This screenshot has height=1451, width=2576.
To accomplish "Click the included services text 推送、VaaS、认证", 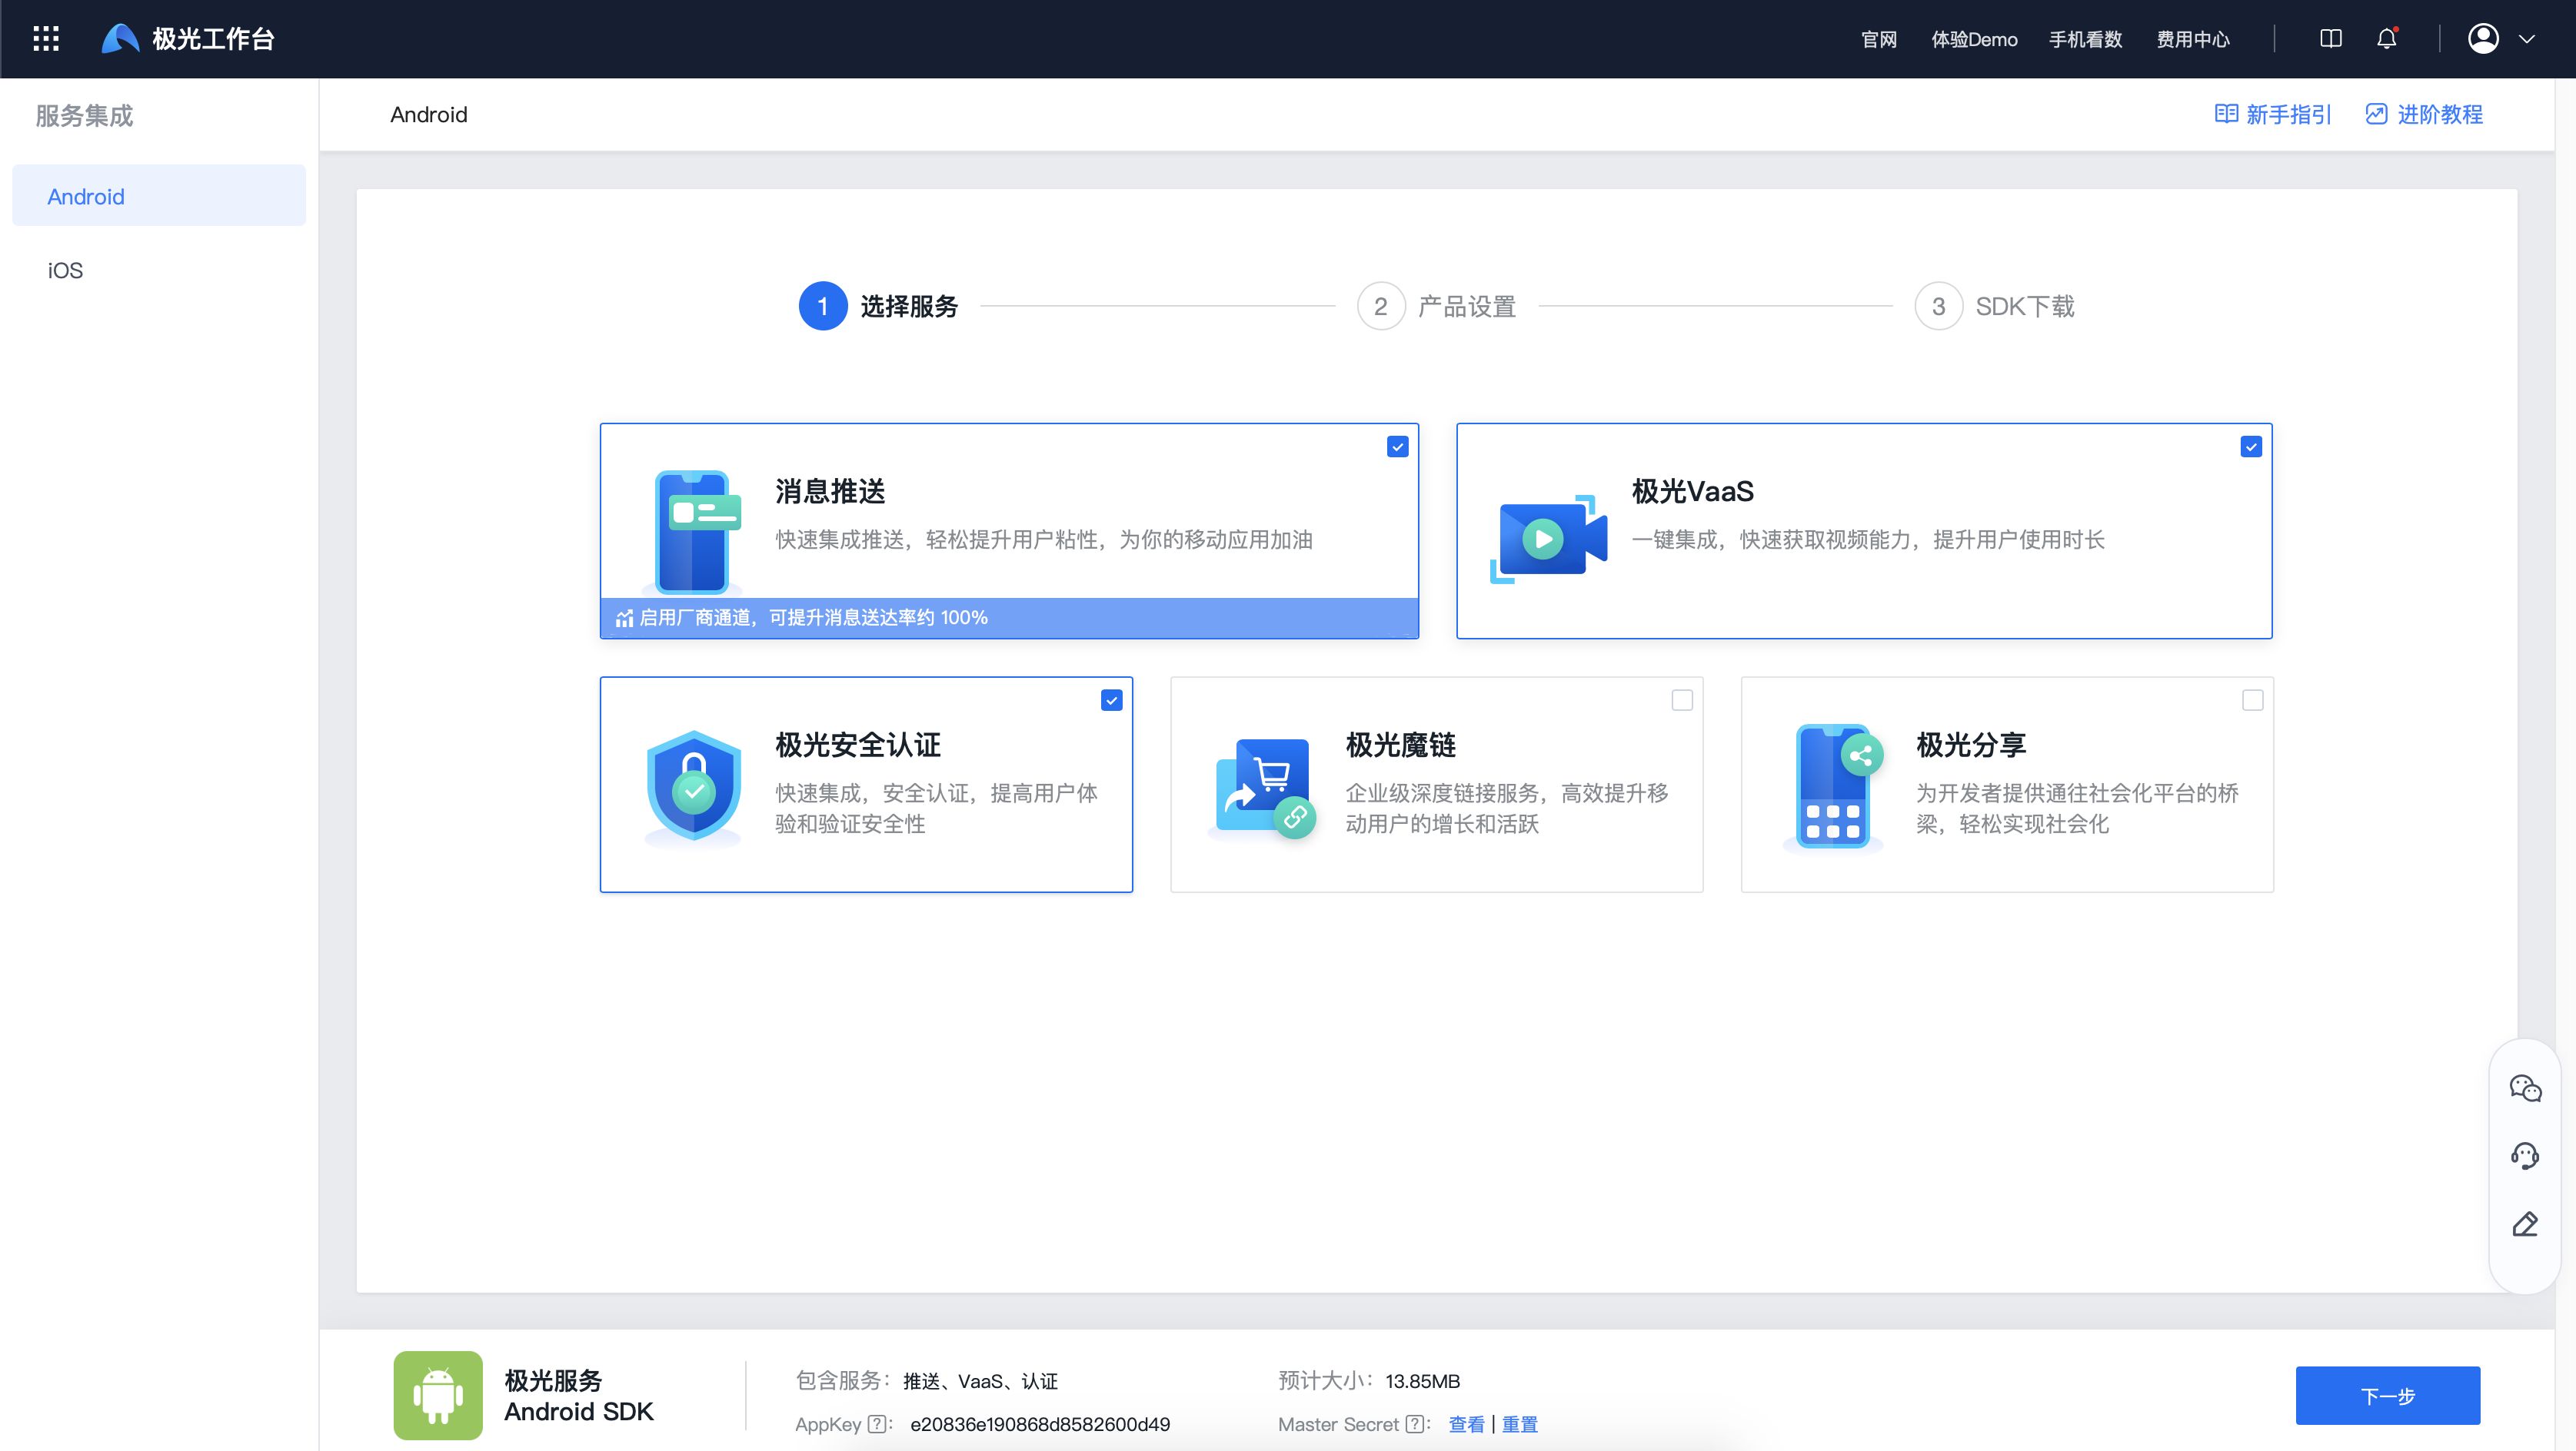I will point(980,1381).
